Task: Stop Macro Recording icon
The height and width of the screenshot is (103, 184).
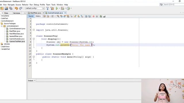Action: coord(97,16)
